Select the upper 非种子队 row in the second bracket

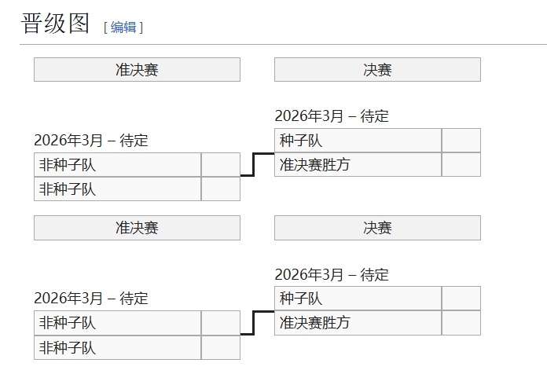coord(117,323)
